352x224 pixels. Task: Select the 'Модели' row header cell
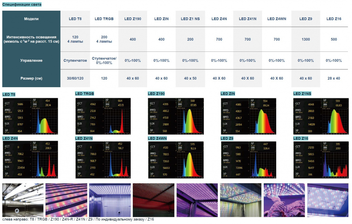pos(31,19)
